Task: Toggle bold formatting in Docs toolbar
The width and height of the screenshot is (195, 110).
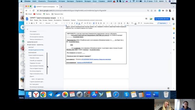Action: [72, 23]
